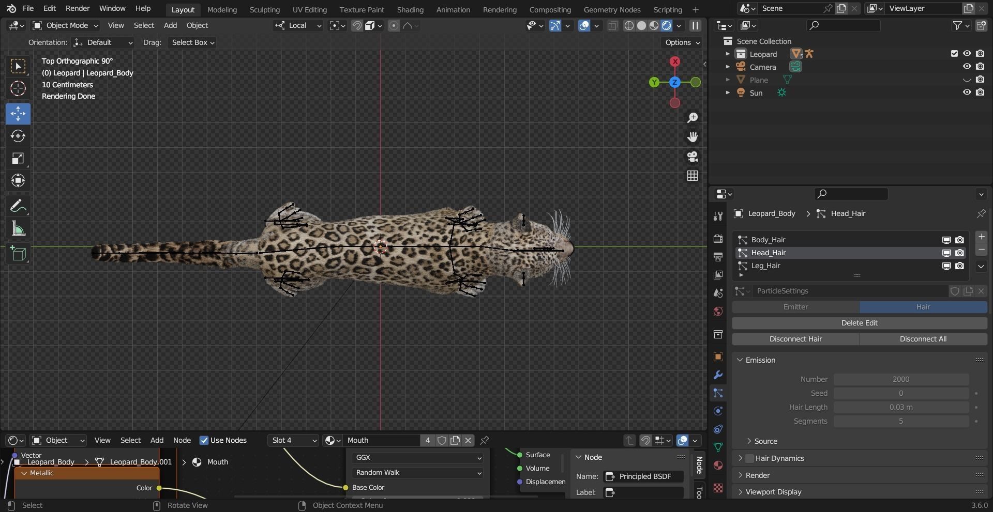This screenshot has width=993, height=512.
Task: Open the Object Mode dropdown
Action: pyautogui.click(x=65, y=25)
